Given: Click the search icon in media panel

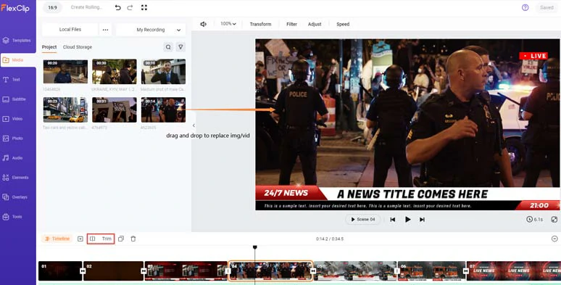Looking at the screenshot, I should (168, 47).
